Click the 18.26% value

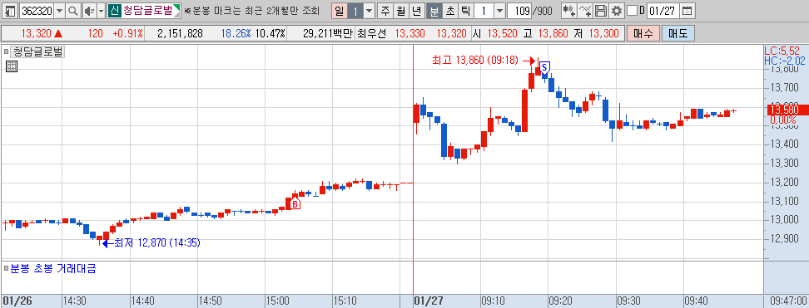236,34
